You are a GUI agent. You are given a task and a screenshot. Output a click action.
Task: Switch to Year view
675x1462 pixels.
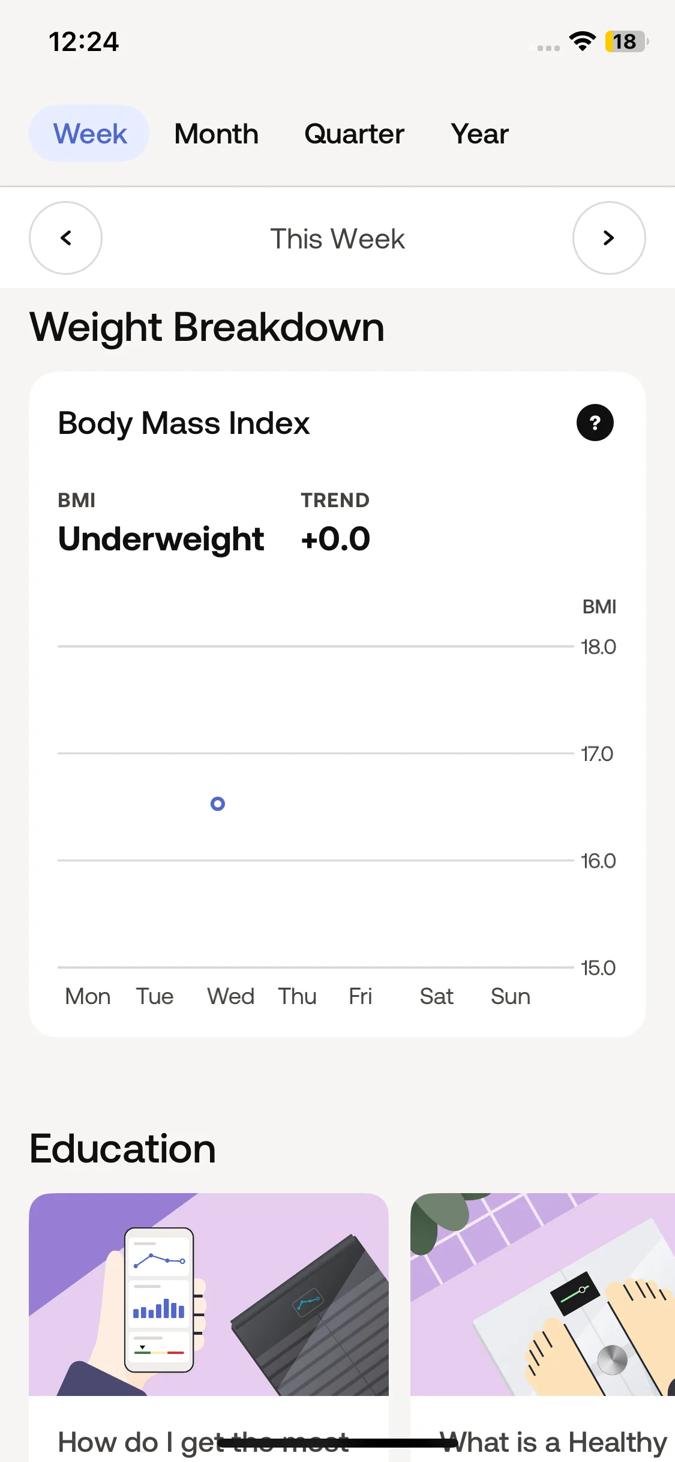point(479,133)
